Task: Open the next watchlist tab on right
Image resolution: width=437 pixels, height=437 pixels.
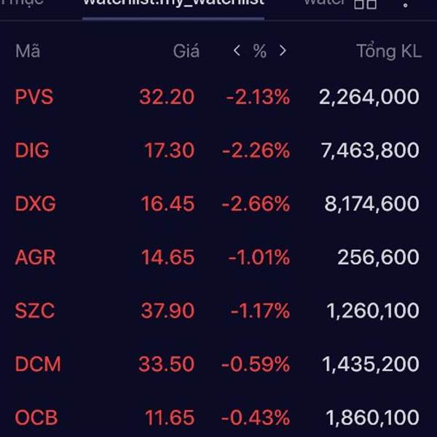Action: [325, 3]
